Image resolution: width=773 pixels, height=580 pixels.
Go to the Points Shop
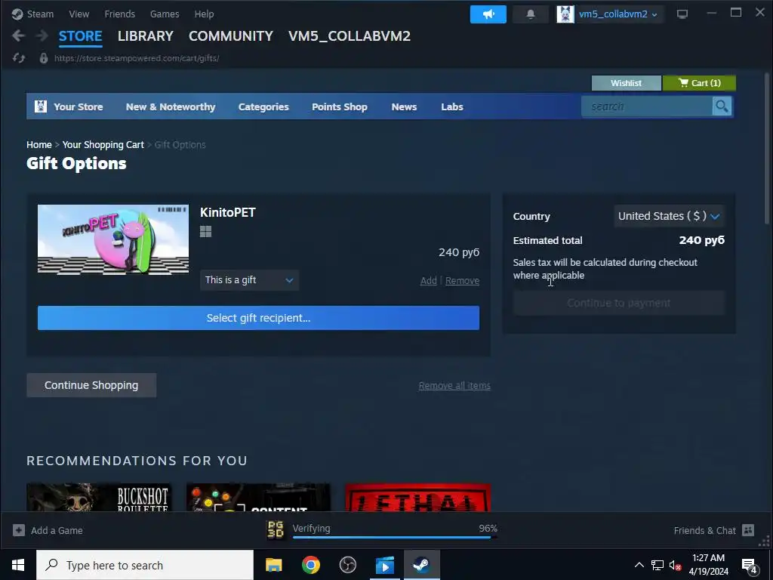coord(340,106)
